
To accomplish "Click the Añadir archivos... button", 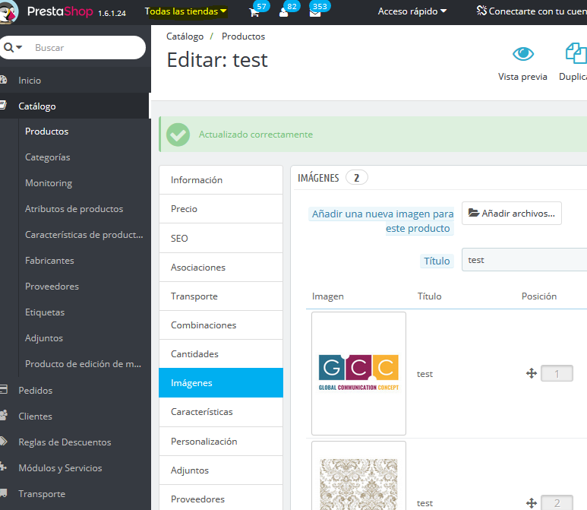I will (511, 214).
